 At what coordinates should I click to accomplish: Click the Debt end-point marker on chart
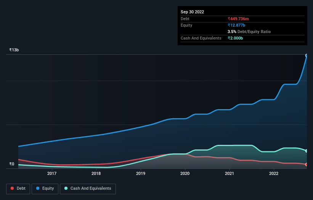(x=307, y=164)
